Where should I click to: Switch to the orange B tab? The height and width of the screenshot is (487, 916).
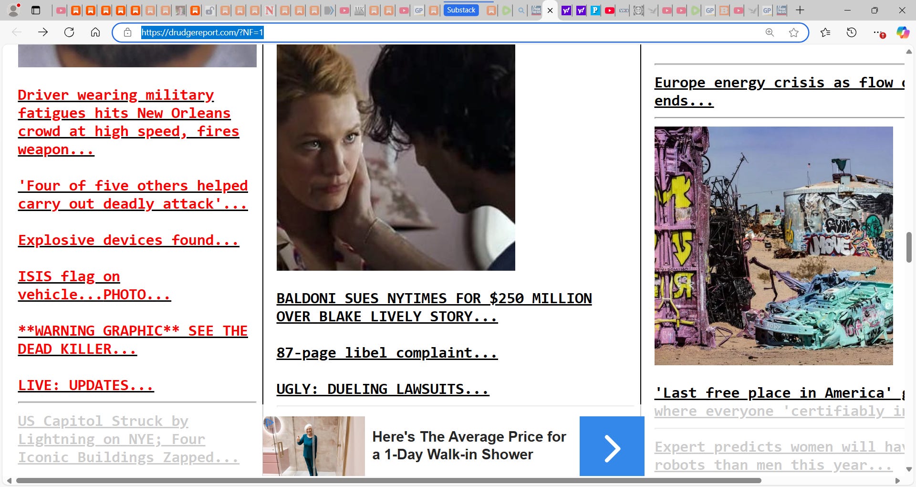point(724,11)
